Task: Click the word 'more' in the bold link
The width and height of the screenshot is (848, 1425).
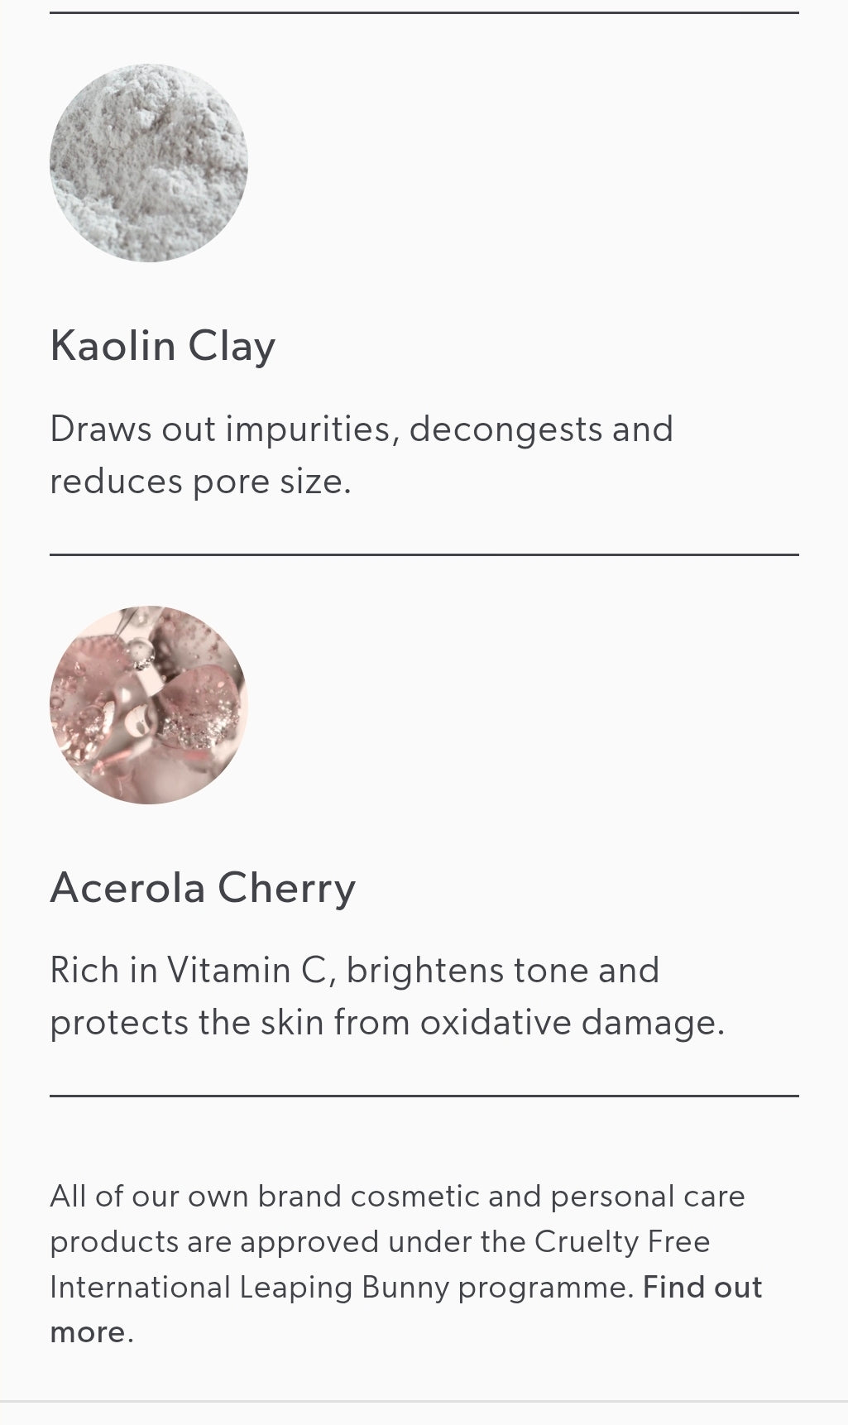Action: (87, 1332)
